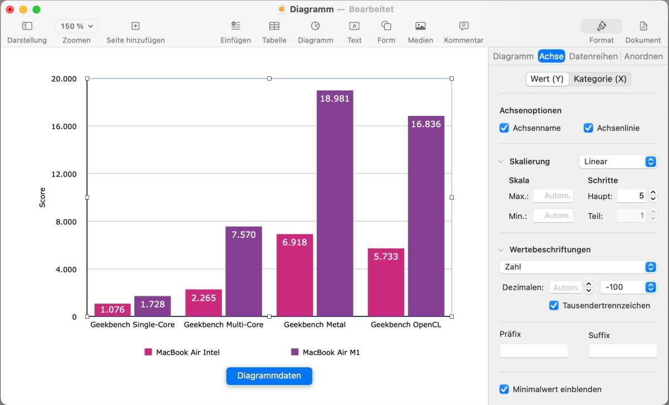Select the 1.728 Geekbench Single-Core bar
669x405 pixels.
[152, 306]
